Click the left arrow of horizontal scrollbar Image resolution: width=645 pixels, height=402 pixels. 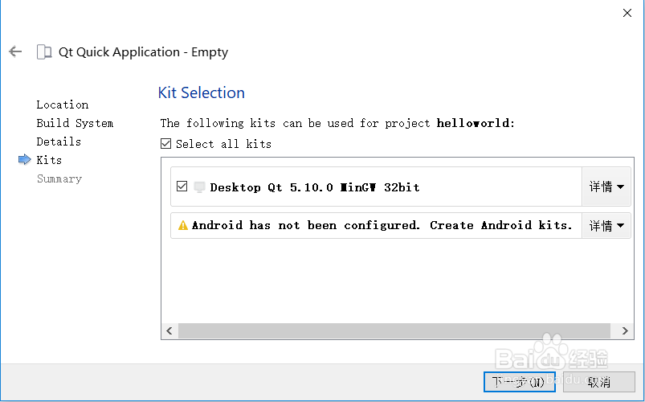(x=169, y=330)
